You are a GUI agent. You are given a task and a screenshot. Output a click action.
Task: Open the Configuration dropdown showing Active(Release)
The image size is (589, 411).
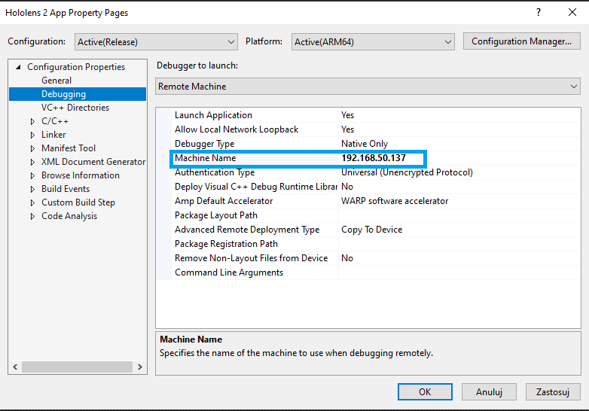[156, 41]
